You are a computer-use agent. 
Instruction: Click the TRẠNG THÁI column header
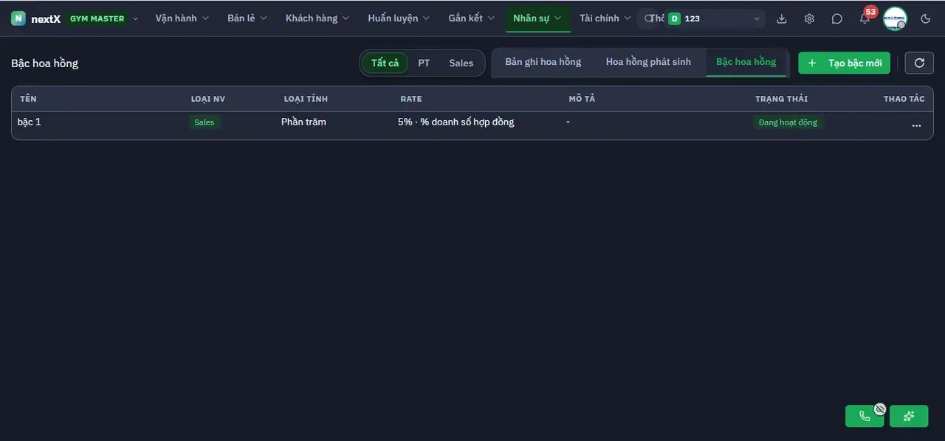click(x=781, y=99)
